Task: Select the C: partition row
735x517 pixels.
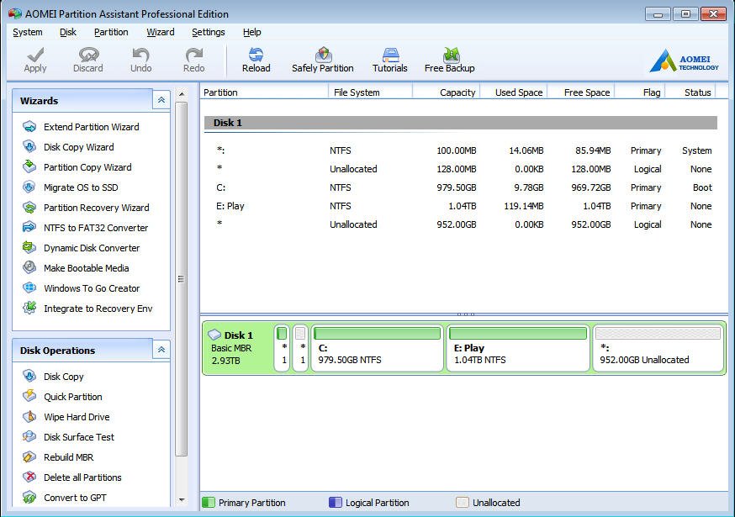Action: coord(460,187)
